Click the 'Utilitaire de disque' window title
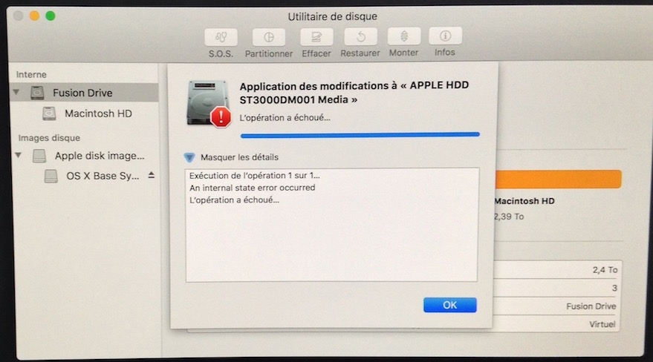 tap(332, 16)
